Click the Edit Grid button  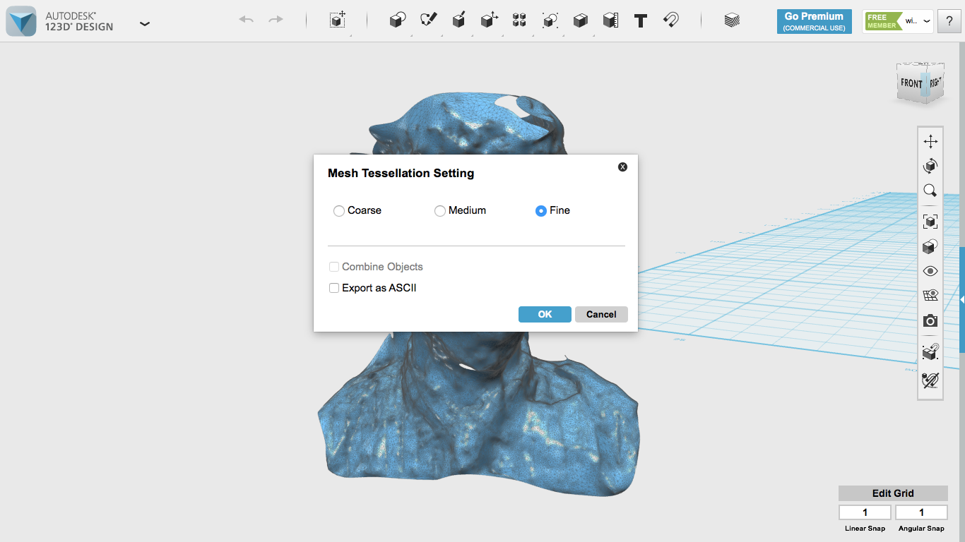coord(893,493)
